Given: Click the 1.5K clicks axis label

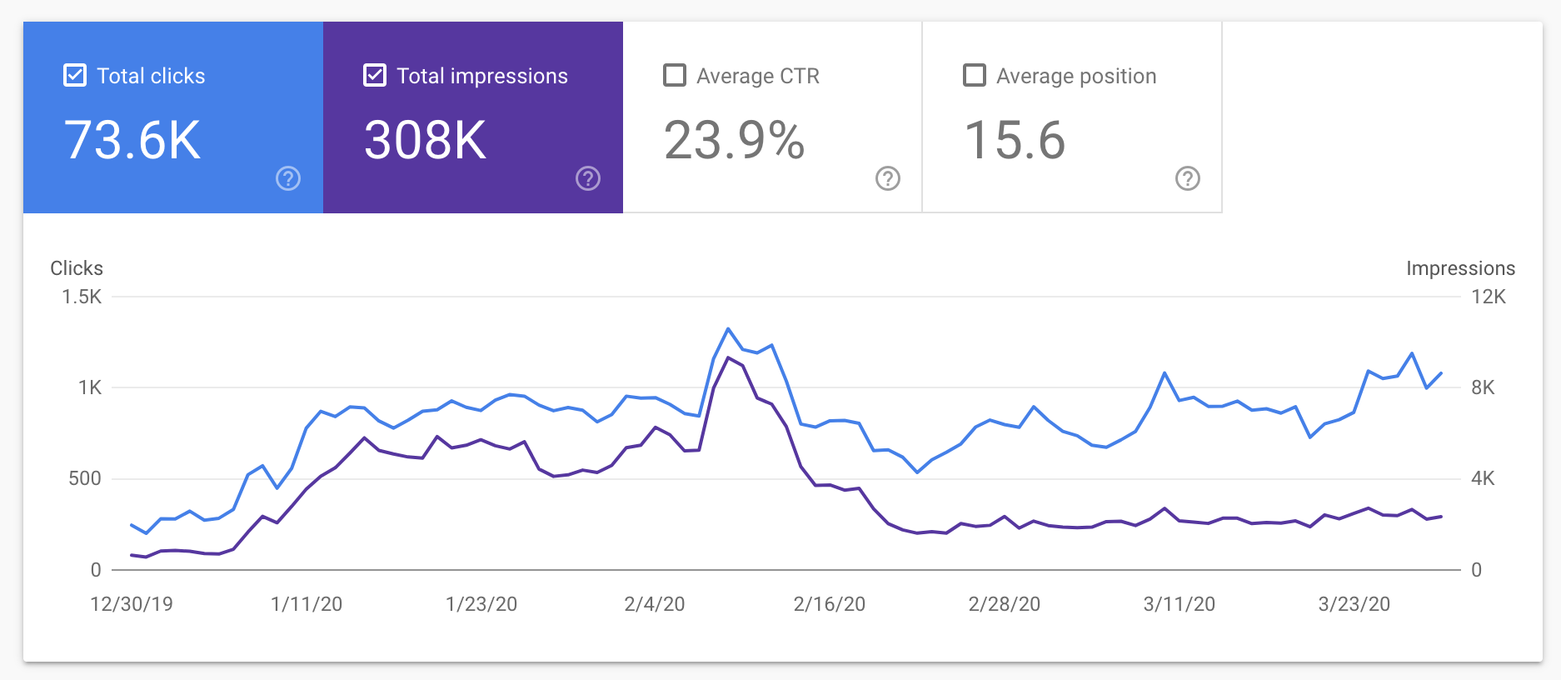Looking at the screenshot, I should [82, 297].
